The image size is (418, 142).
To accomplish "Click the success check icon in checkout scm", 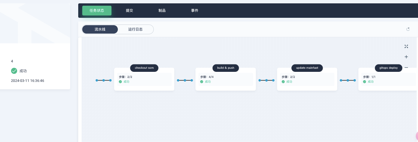I will pyautogui.click(x=121, y=82).
